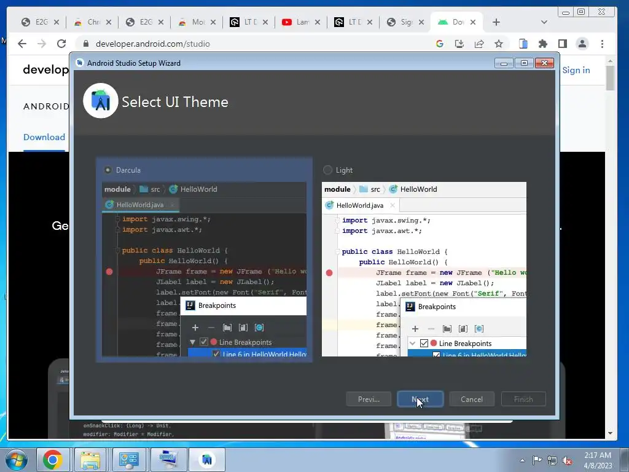
Task: Open the Windows Start menu
Action: pos(17,460)
